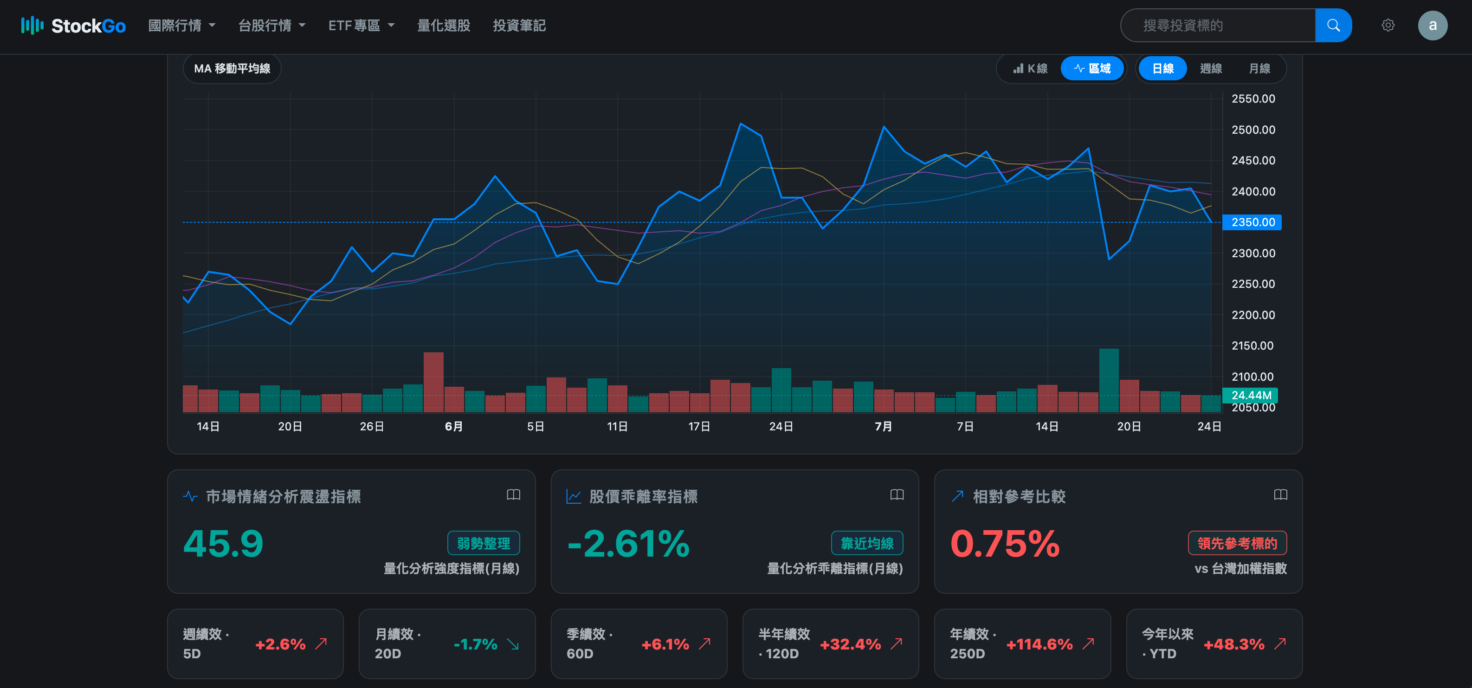
Task: Open the 量化選股 nav item
Action: [x=444, y=26]
